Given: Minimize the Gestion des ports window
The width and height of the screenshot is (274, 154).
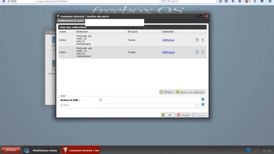Looking at the screenshot, I should coord(200,16).
